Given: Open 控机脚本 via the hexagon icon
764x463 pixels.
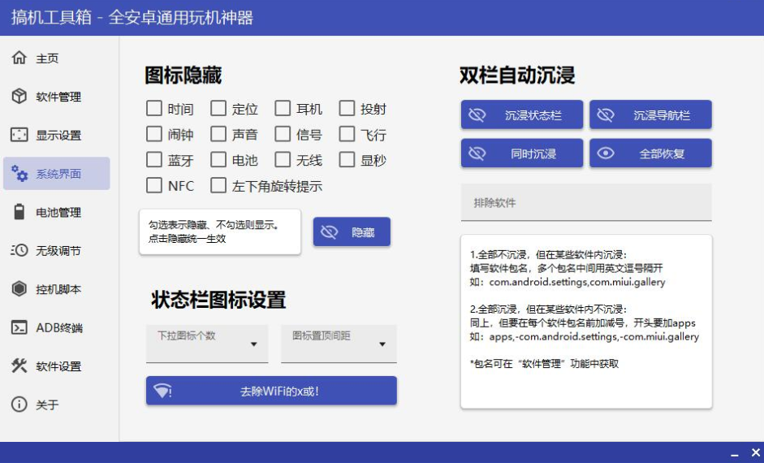Looking at the screenshot, I should 19,289.
